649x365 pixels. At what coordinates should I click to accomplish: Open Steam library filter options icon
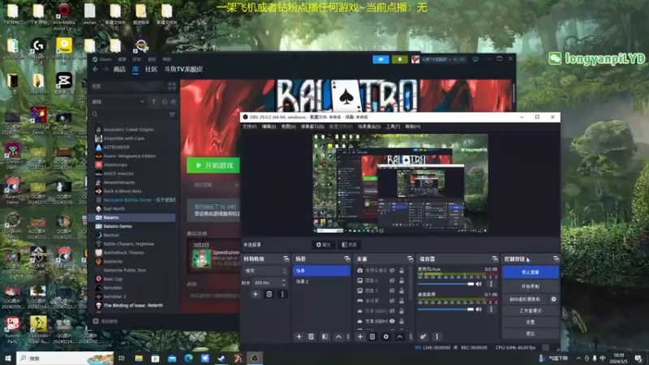tap(172, 114)
